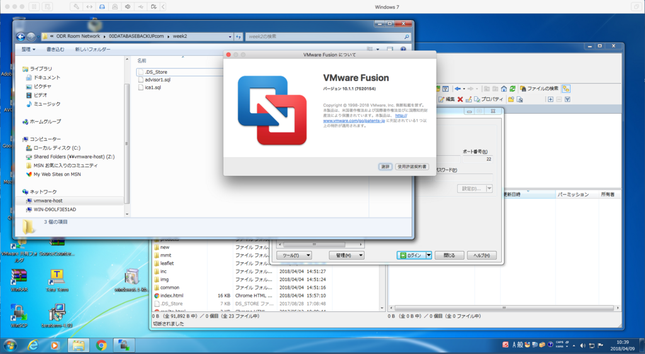Image resolution: width=645 pixels, height=354 pixels.
Task: Click Explorer refresh address button
Action: (x=238, y=36)
